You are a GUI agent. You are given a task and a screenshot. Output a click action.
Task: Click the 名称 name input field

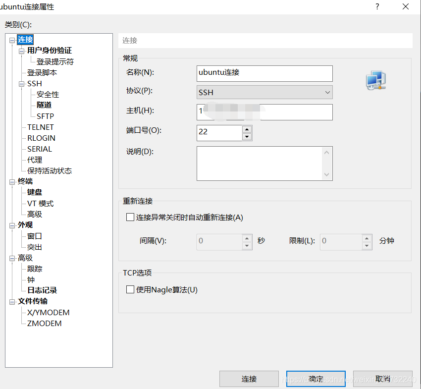coord(264,73)
